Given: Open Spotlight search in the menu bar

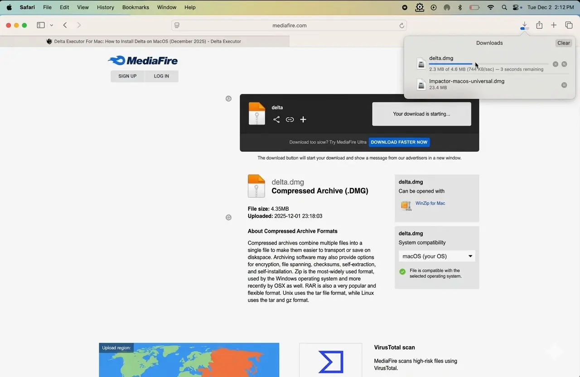Looking at the screenshot, I should (x=504, y=7).
